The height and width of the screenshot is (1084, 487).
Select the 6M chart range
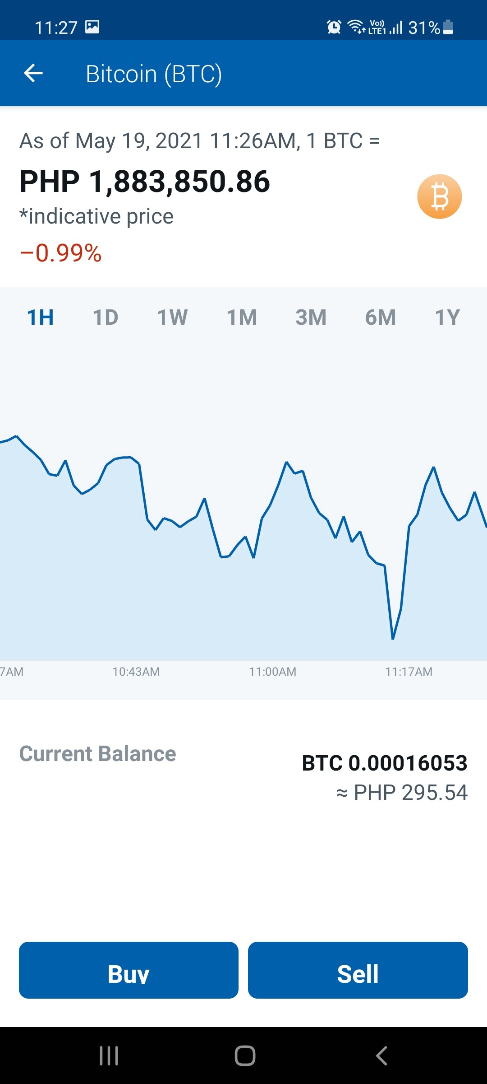(x=381, y=317)
